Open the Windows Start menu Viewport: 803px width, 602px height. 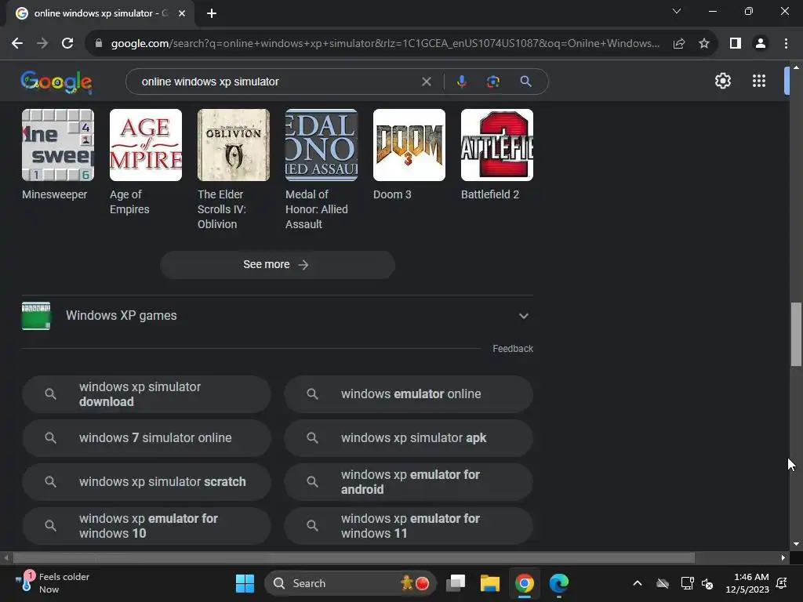(245, 583)
